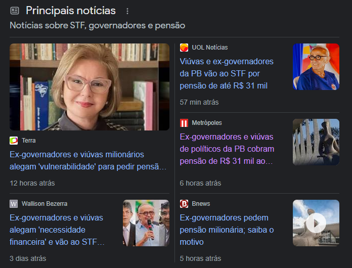Click the UOL Notícias orange logo icon
The image size is (352, 268).
pyautogui.click(x=184, y=48)
